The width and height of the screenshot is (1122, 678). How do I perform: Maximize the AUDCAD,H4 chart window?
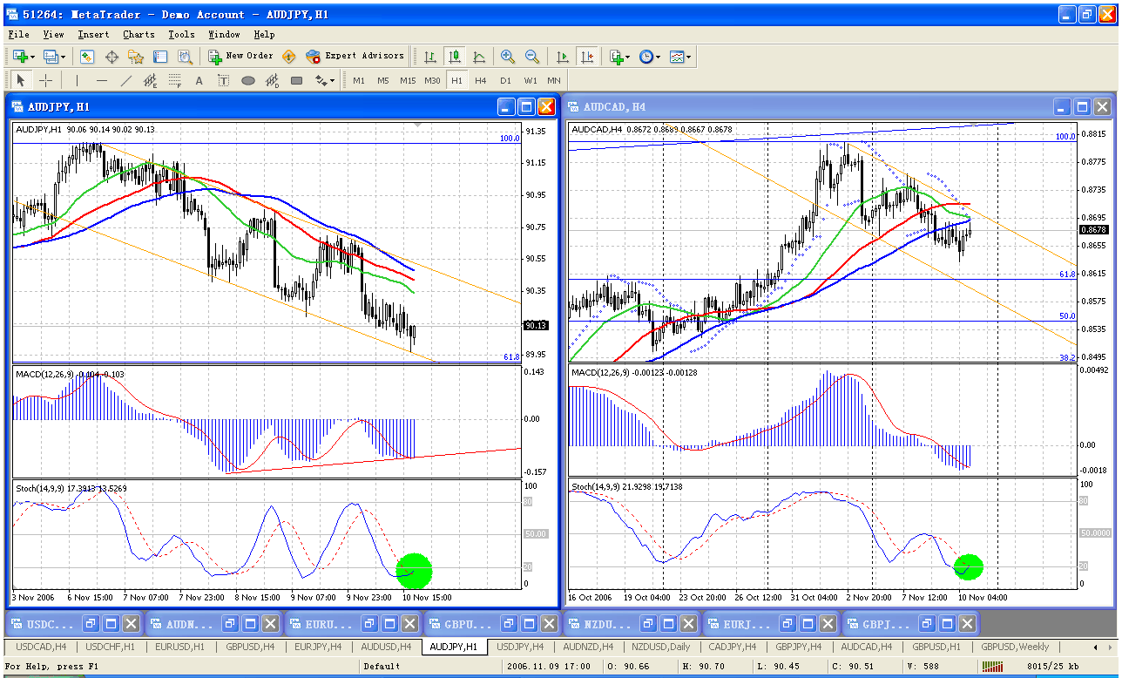[x=1082, y=107]
